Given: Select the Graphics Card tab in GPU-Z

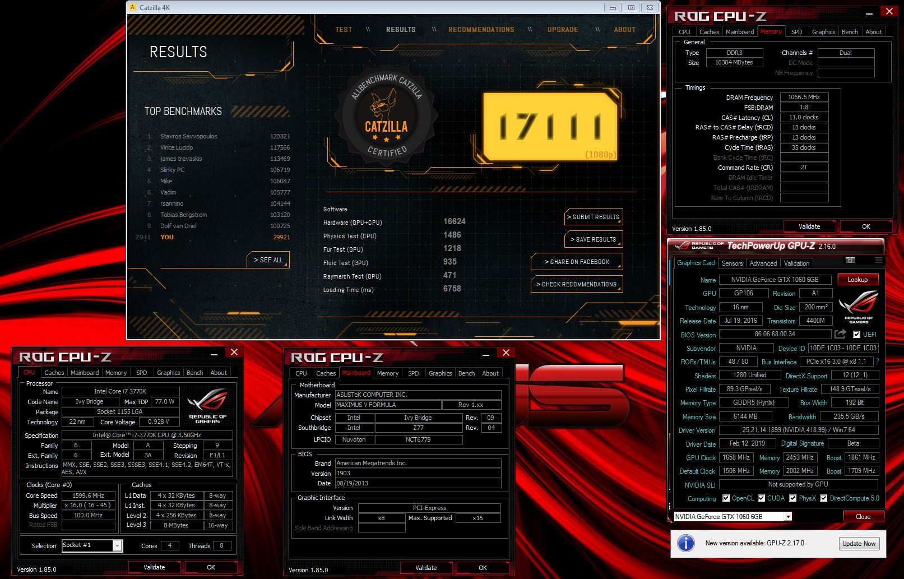Looking at the screenshot, I should pos(696,263).
